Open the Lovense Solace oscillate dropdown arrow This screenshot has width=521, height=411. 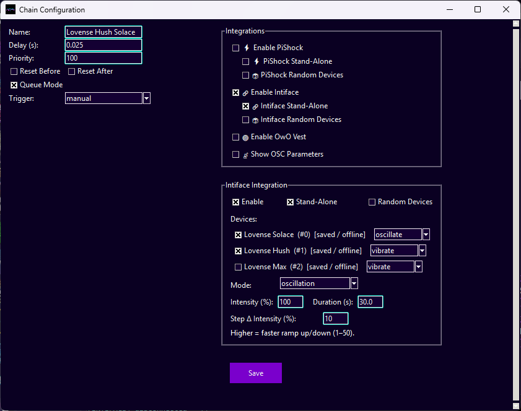(x=426, y=235)
